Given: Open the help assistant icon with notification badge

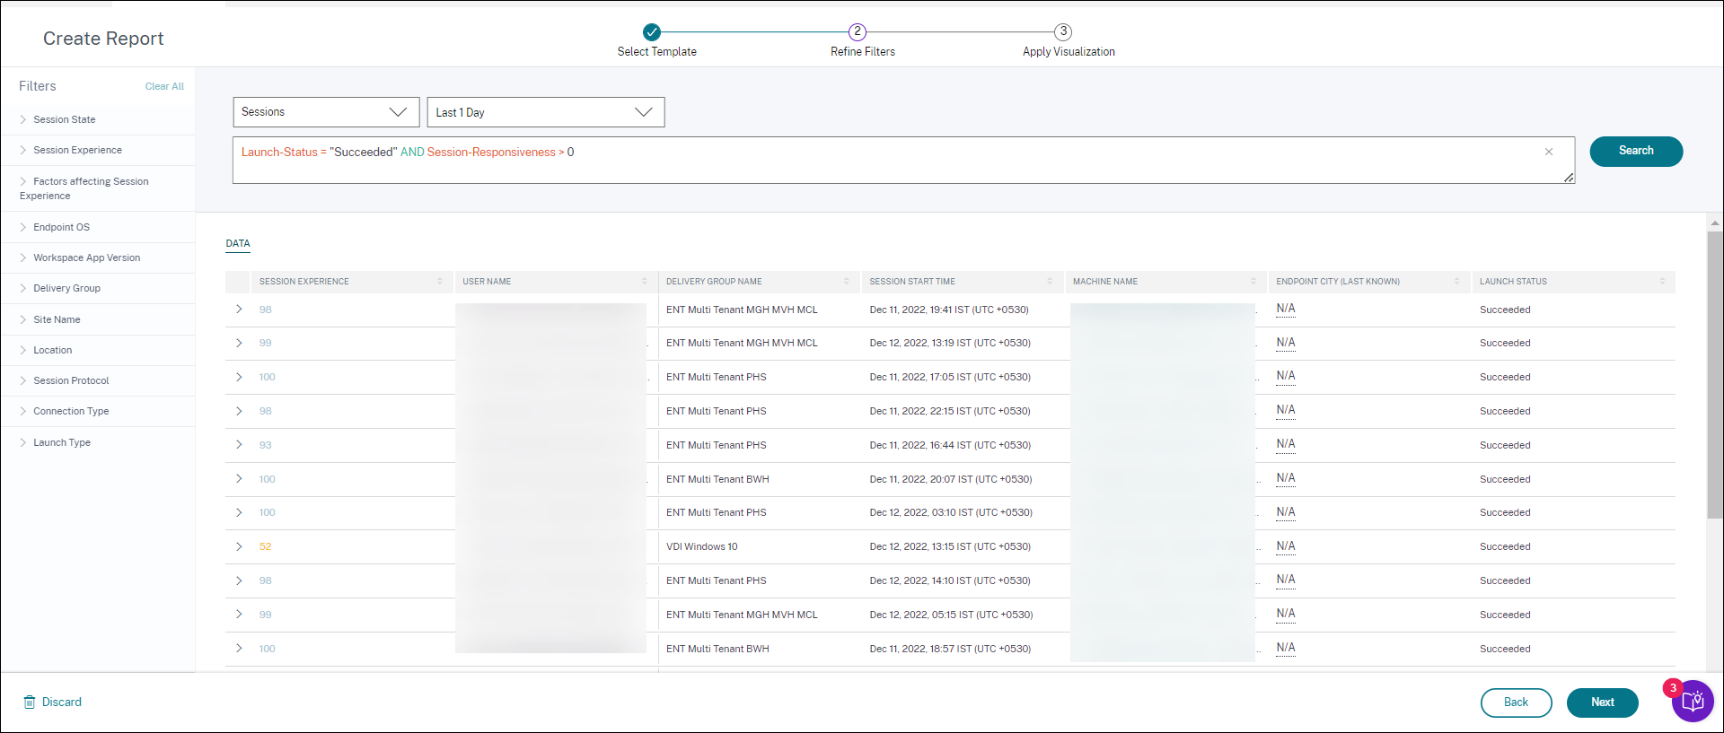Looking at the screenshot, I should point(1693,702).
